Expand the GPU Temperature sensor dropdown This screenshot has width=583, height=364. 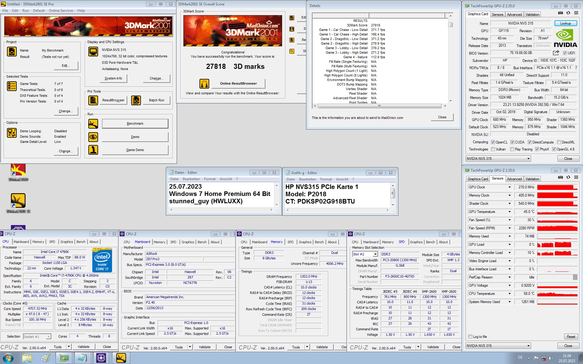[x=510, y=212]
